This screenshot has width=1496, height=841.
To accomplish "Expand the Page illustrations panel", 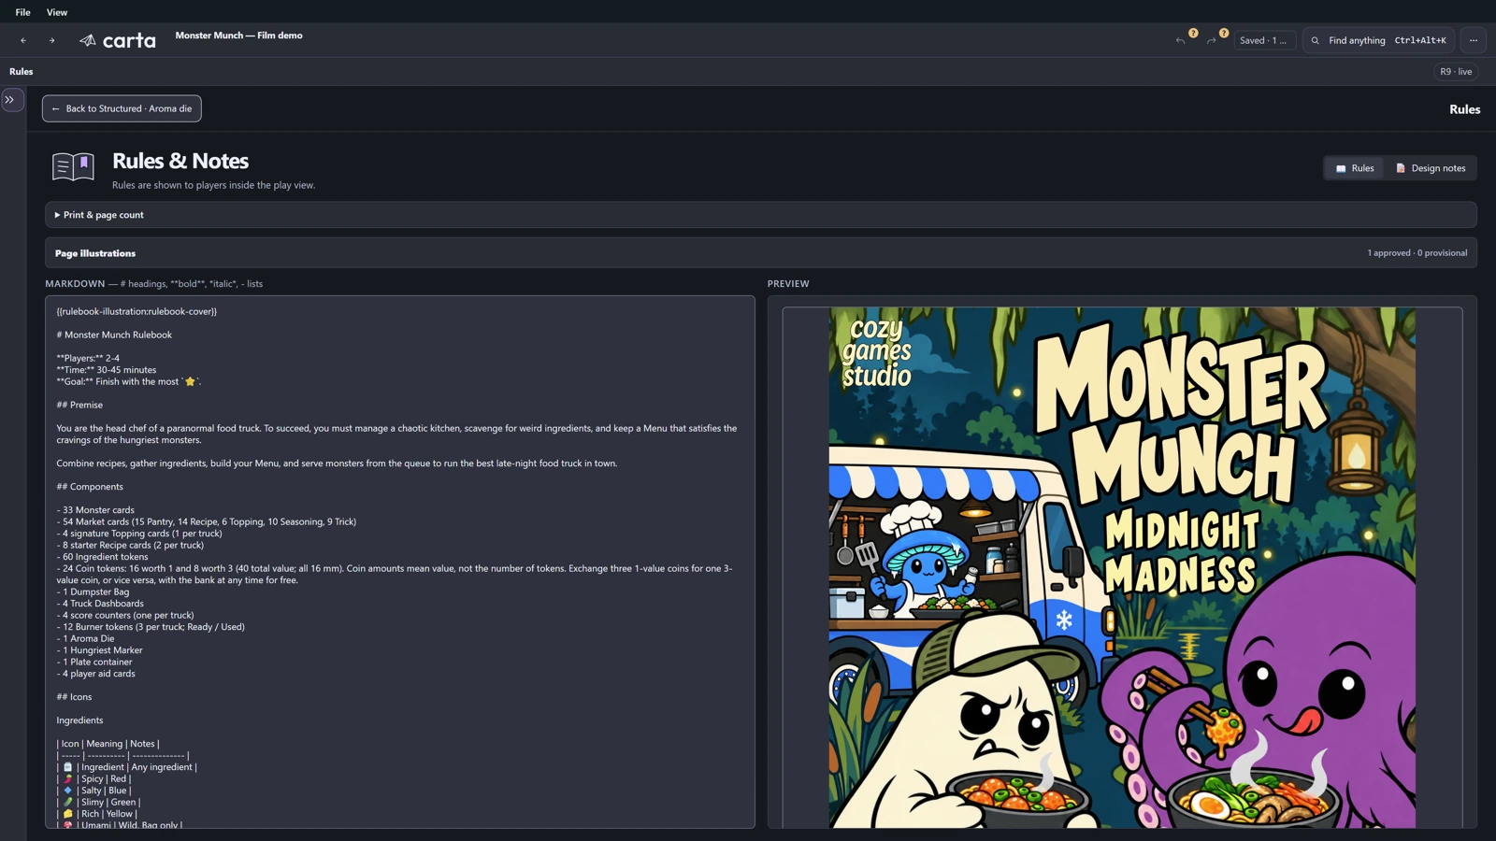I will click(761, 253).
